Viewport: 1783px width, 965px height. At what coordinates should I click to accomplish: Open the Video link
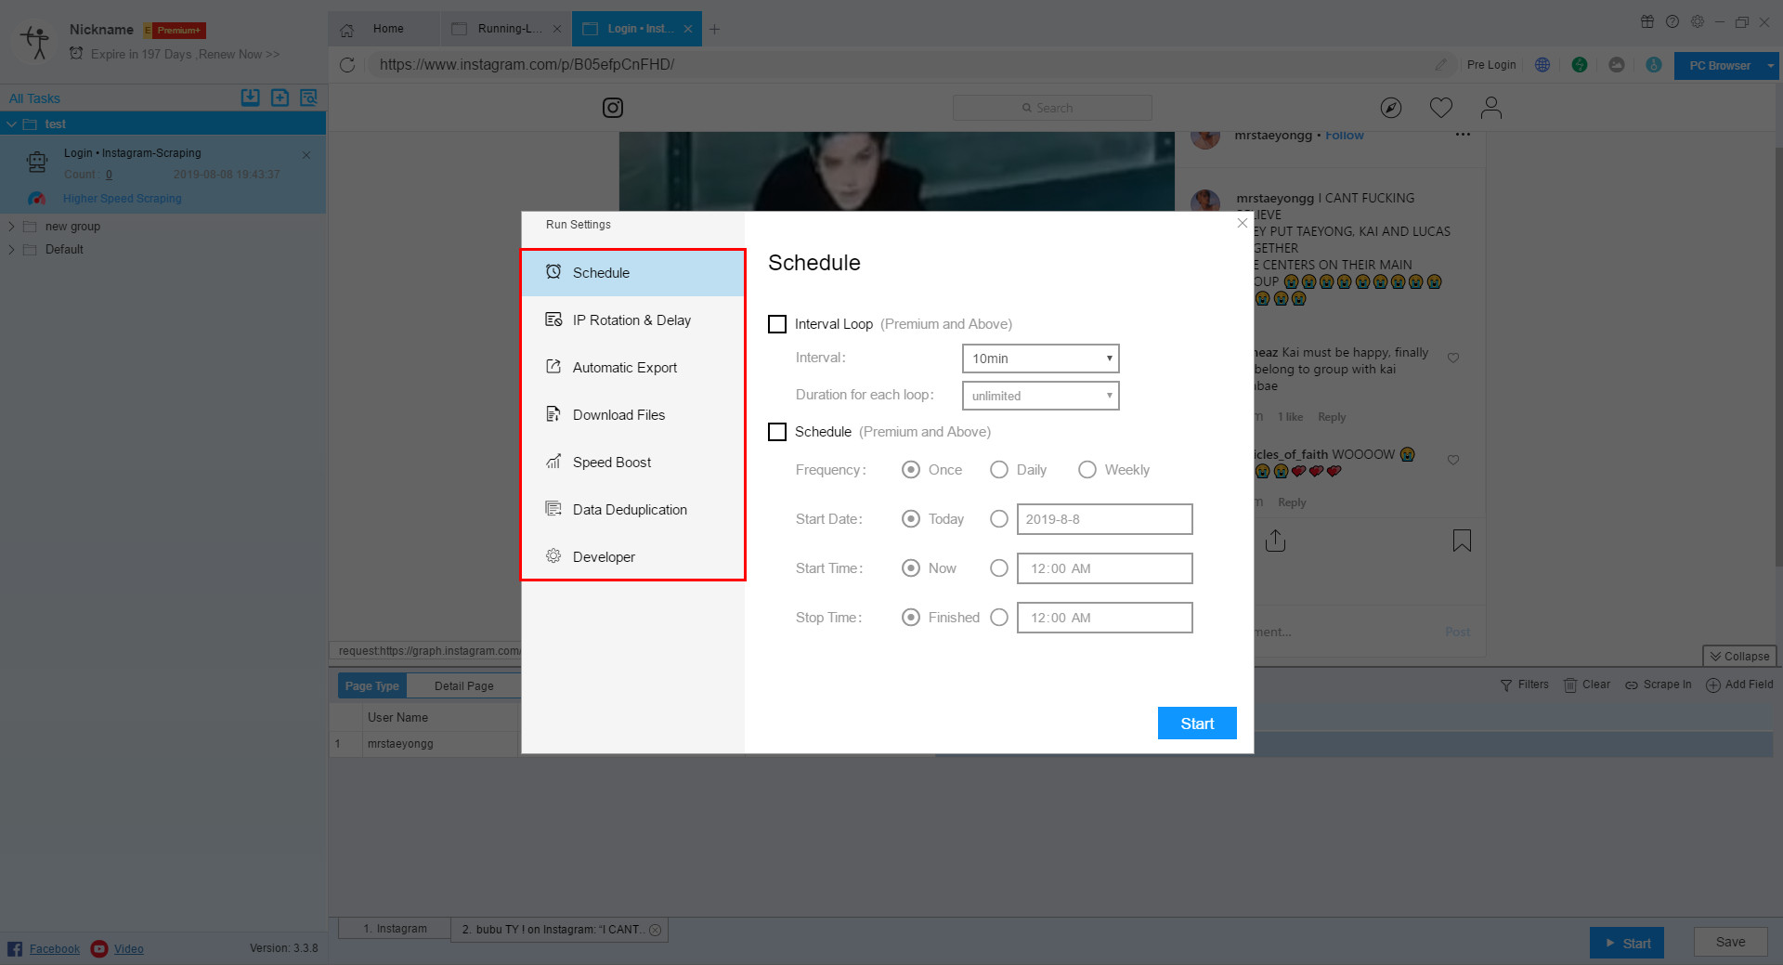point(129,949)
